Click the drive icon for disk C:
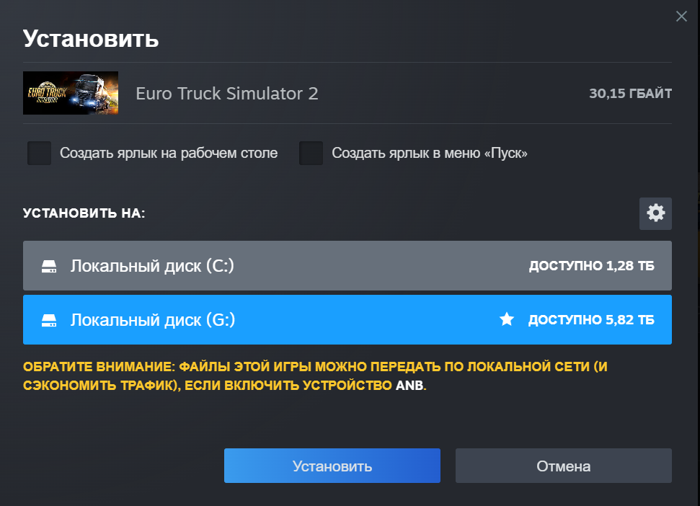The height and width of the screenshot is (506, 700). pyautogui.click(x=49, y=267)
